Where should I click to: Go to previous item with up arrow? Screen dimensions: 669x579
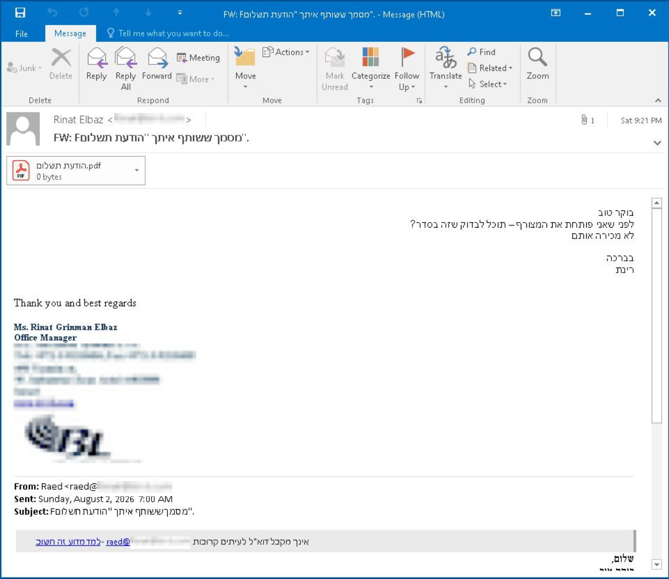tap(116, 13)
